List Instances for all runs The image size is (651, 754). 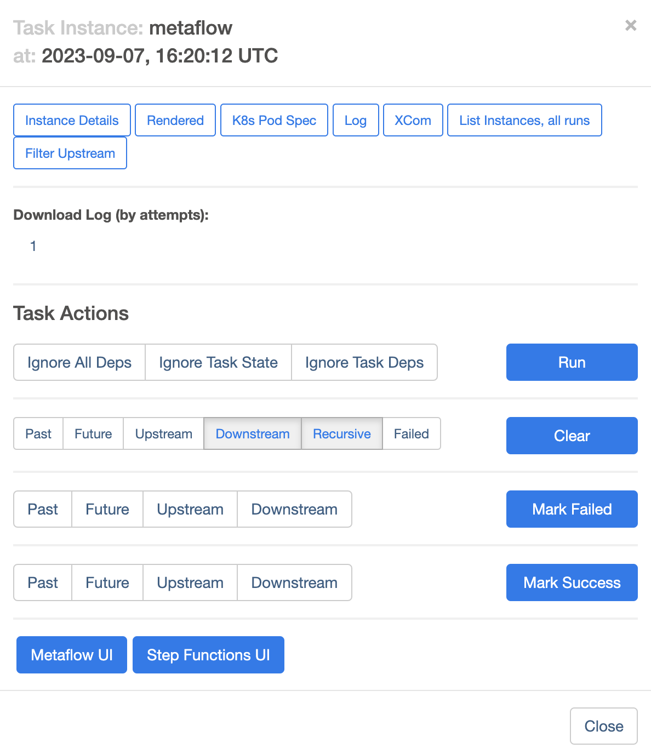point(524,120)
